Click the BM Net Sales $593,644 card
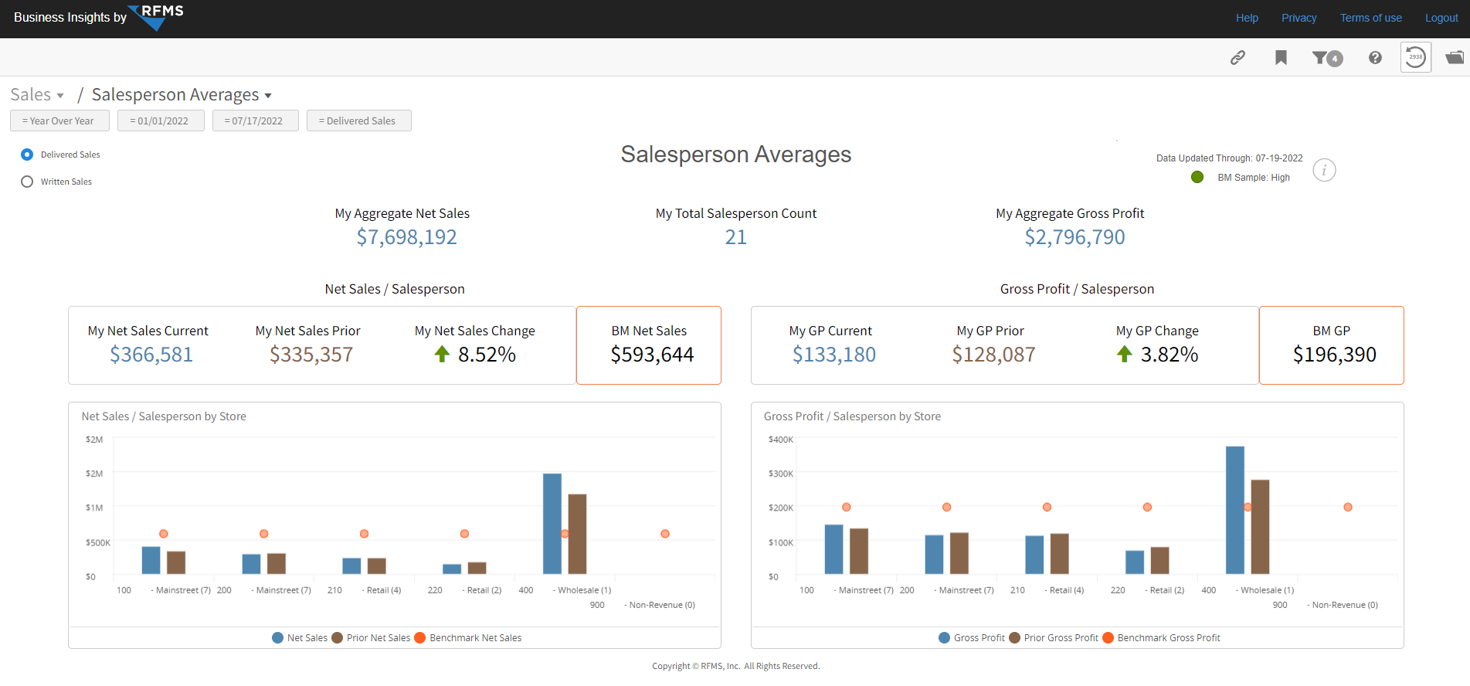 649,345
